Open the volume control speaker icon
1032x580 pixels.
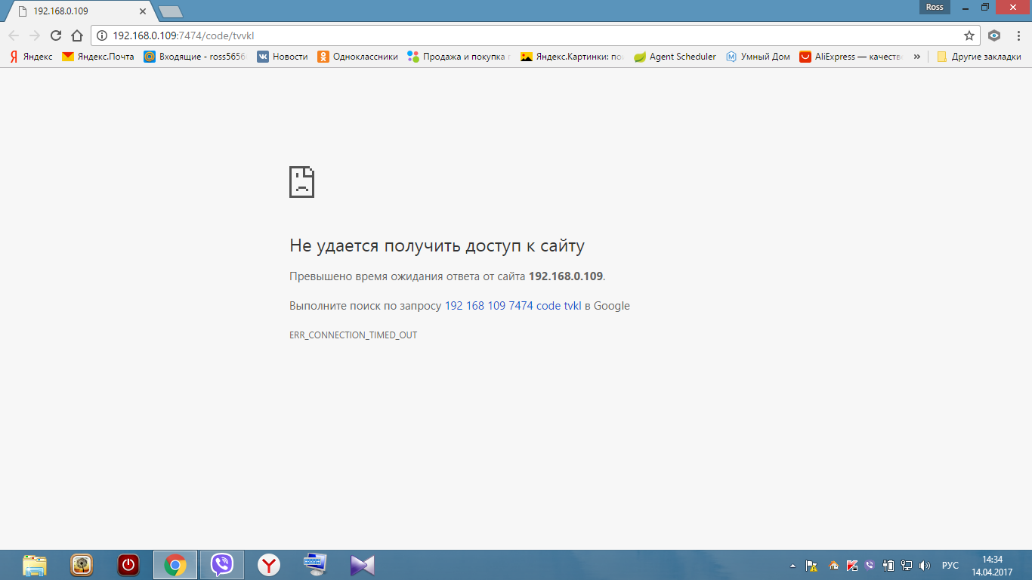(925, 566)
